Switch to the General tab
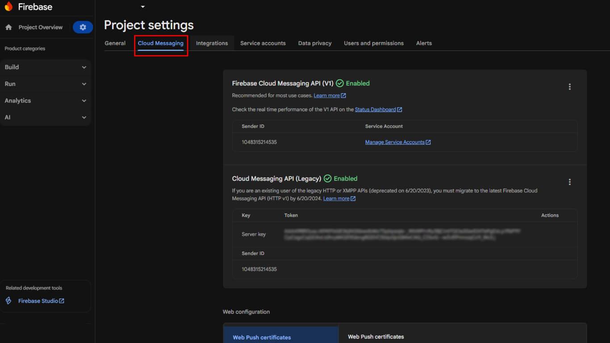This screenshot has width=610, height=343. 115,43
